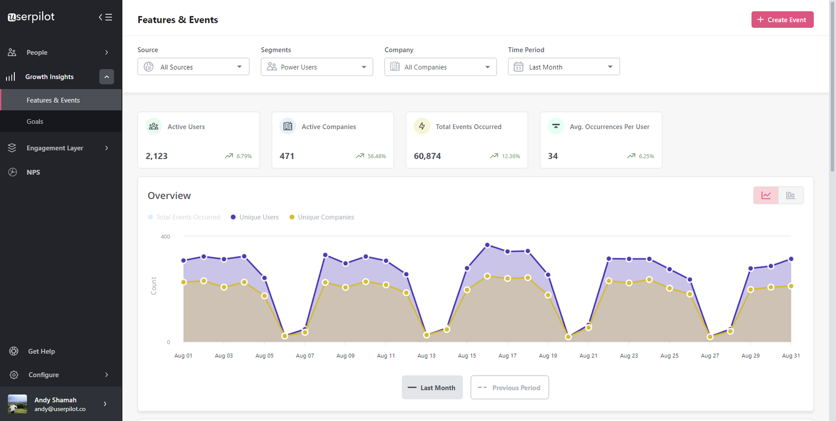The height and width of the screenshot is (421, 836).
Task: Click the Previous Period comparison button
Action: point(509,387)
